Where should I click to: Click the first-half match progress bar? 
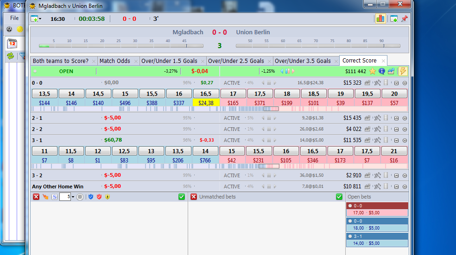121,46
